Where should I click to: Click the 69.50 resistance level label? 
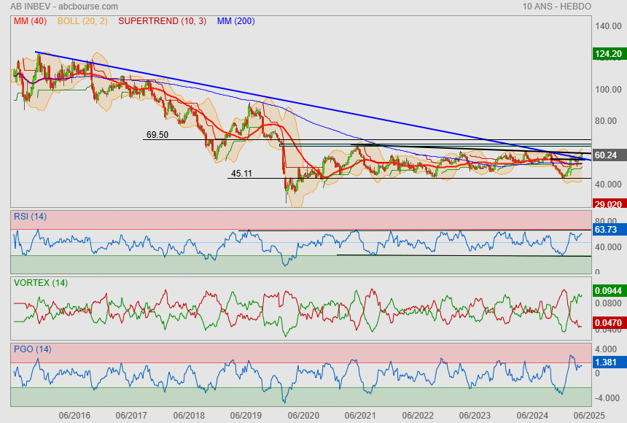click(x=157, y=135)
